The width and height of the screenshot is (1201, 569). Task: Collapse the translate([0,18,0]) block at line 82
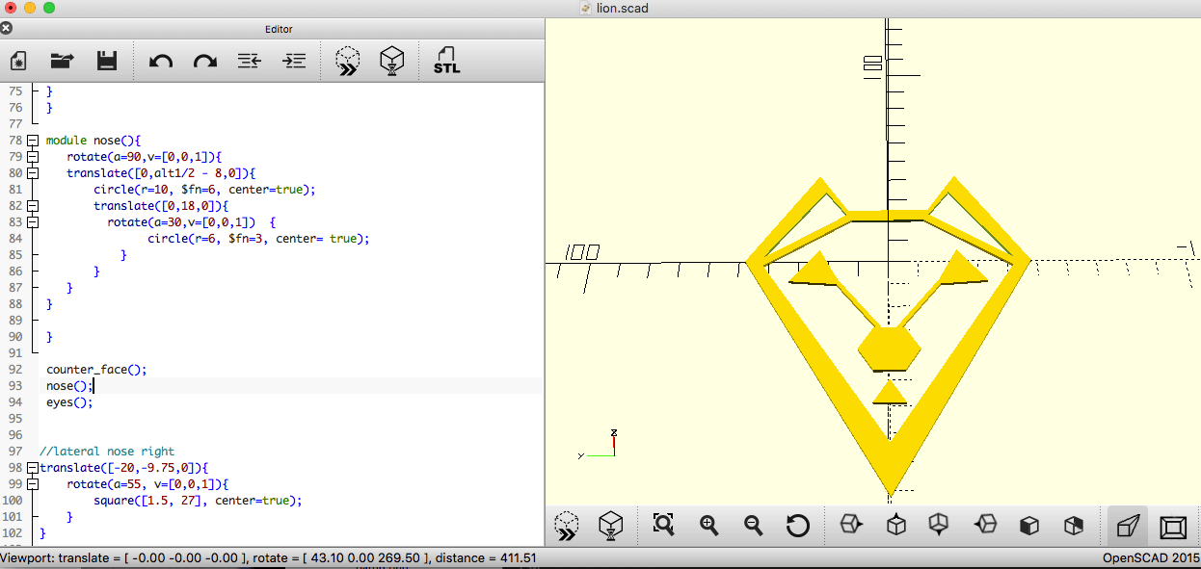(33, 206)
